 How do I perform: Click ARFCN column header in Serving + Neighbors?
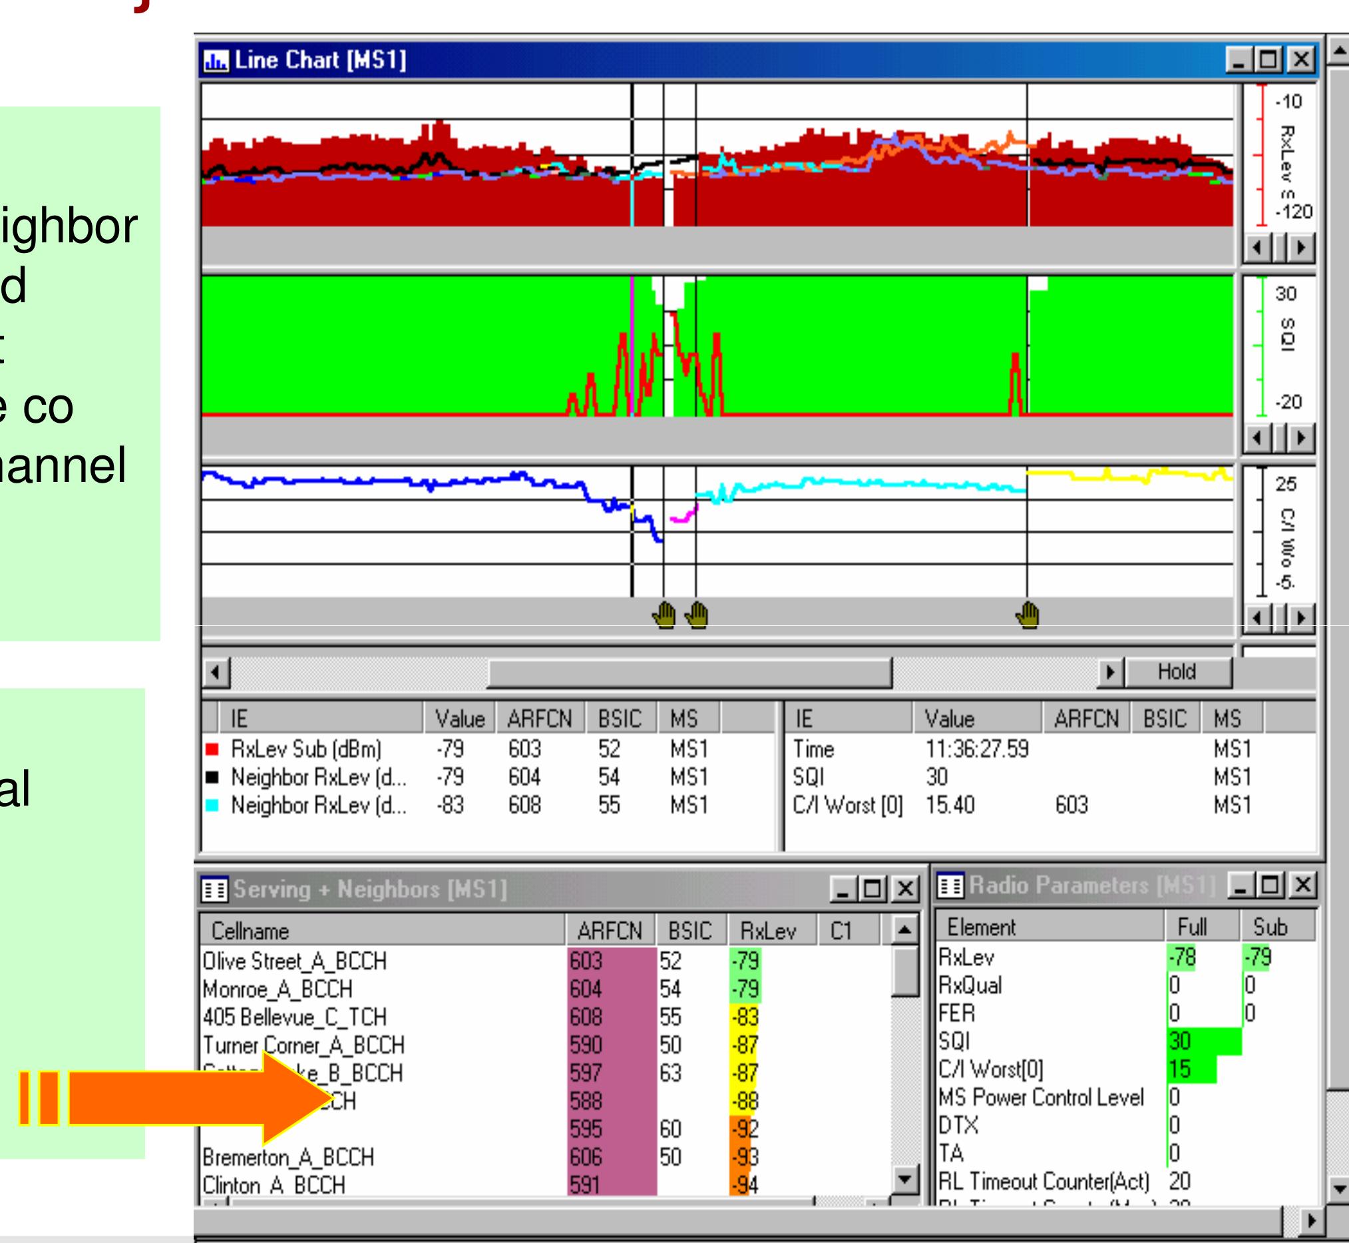tap(611, 931)
